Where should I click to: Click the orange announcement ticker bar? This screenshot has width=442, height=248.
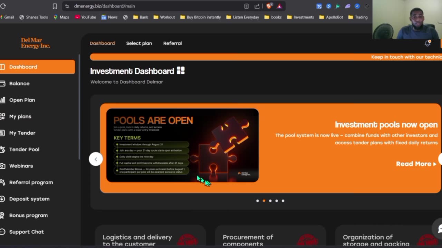pos(266,57)
